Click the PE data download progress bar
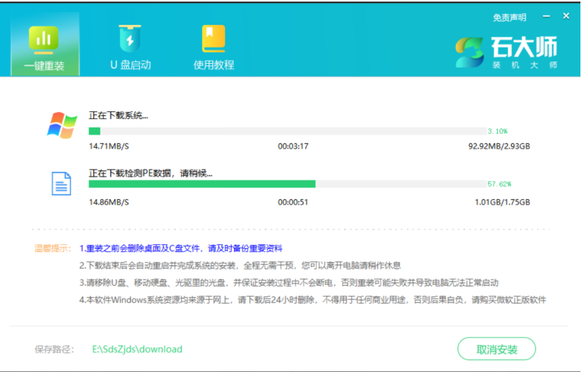This screenshot has height=372, width=582. click(x=287, y=184)
